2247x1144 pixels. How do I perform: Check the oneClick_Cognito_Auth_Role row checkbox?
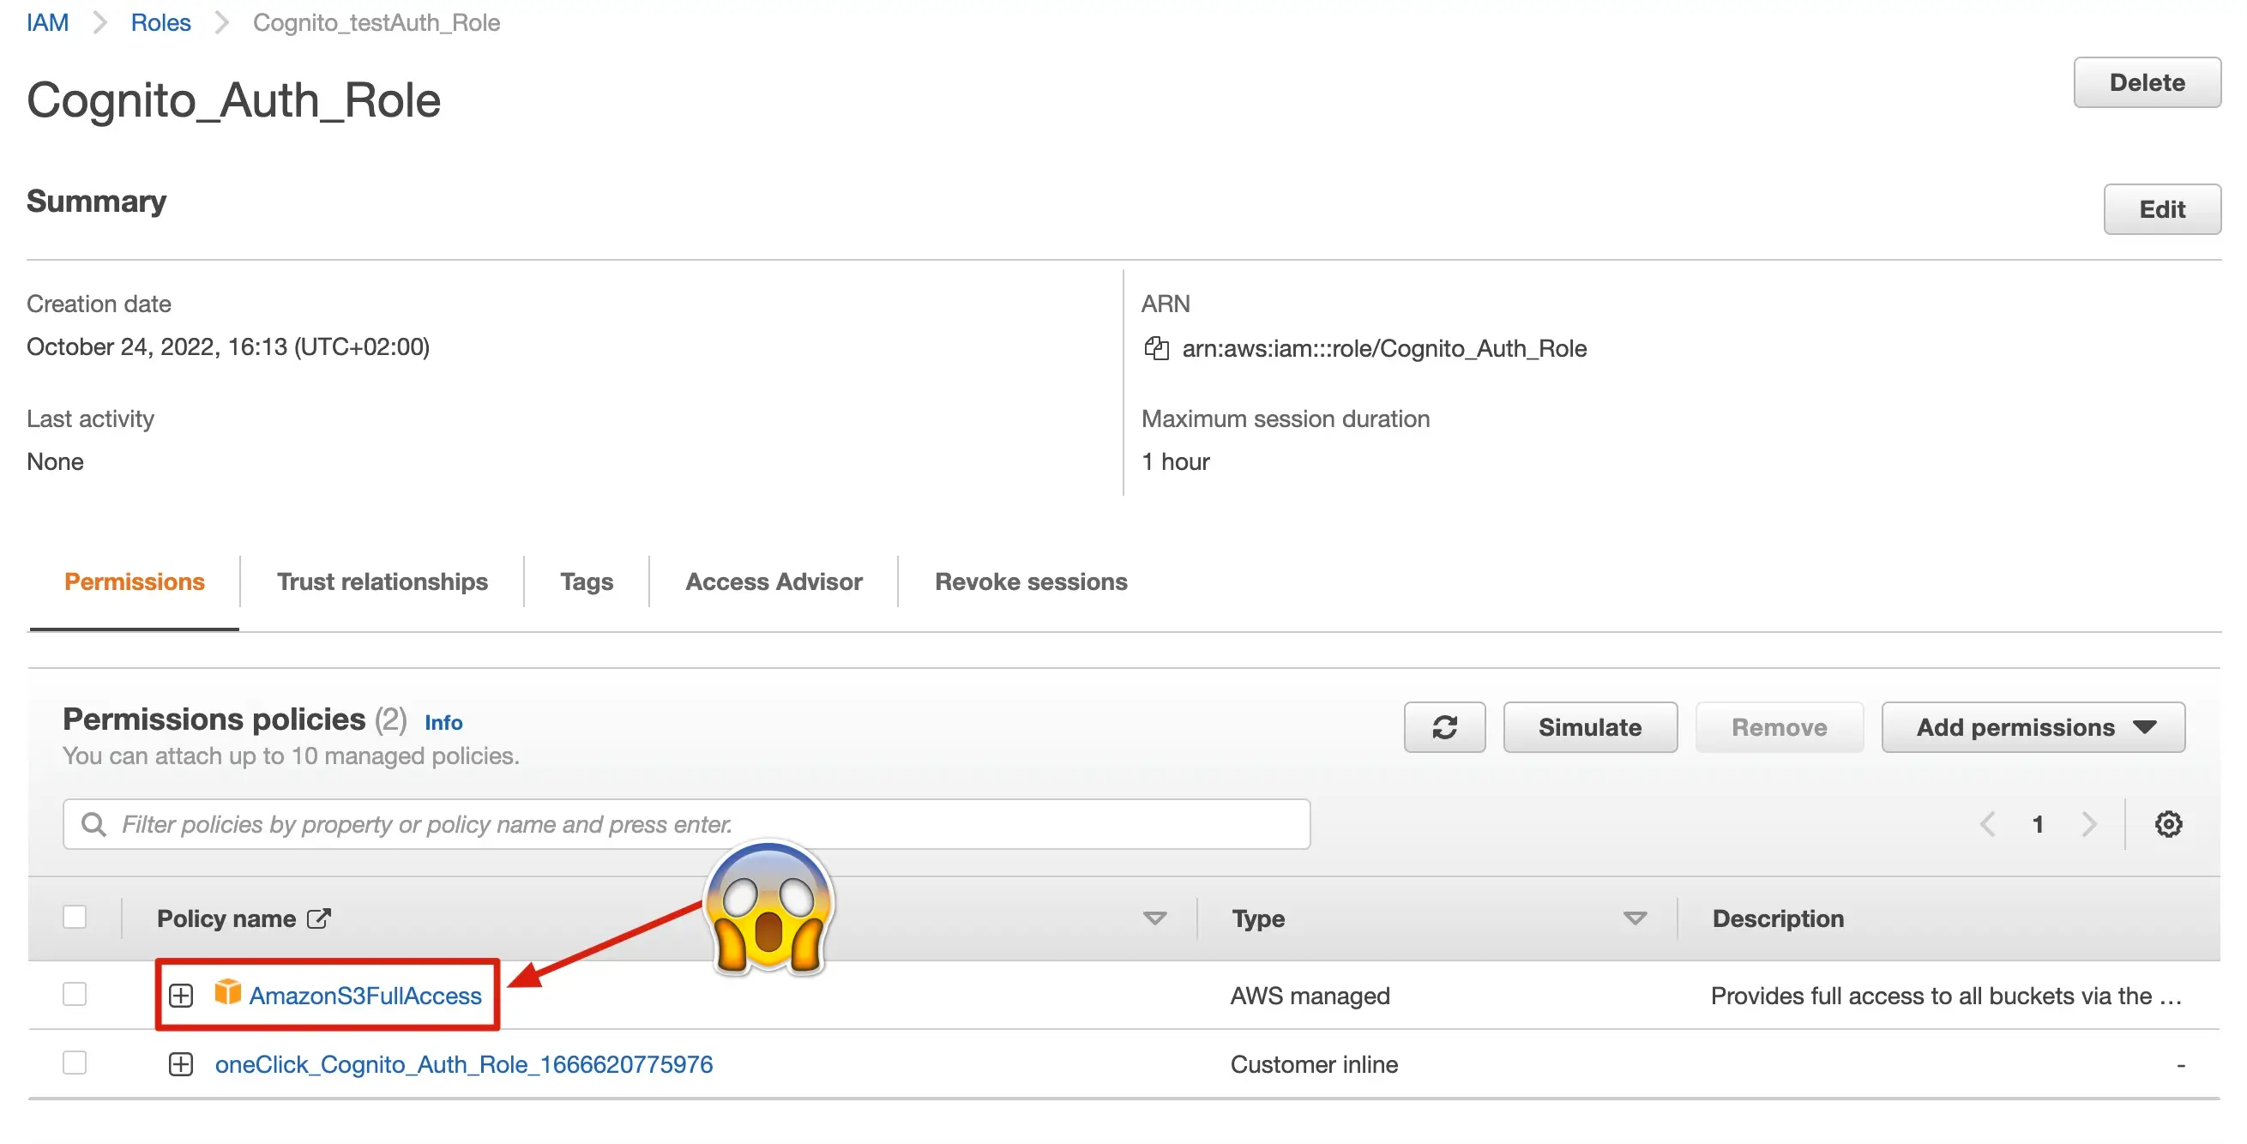[75, 1063]
